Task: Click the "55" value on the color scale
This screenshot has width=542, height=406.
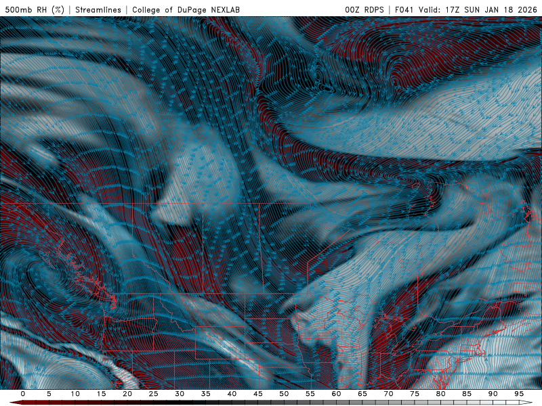Action: coord(310,394)
